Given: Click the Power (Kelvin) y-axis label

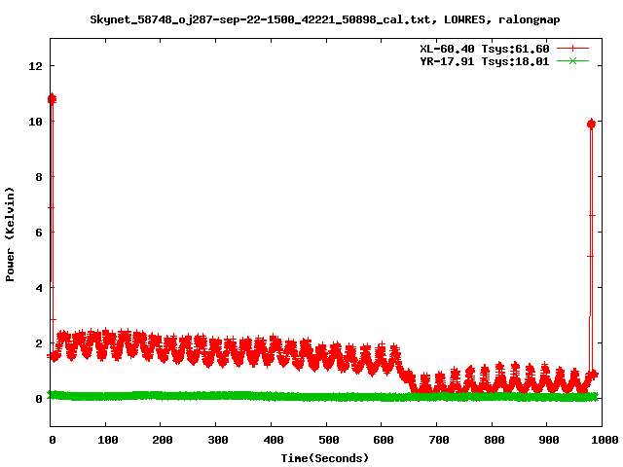Looking at the screenshot, I should (10, 234).
